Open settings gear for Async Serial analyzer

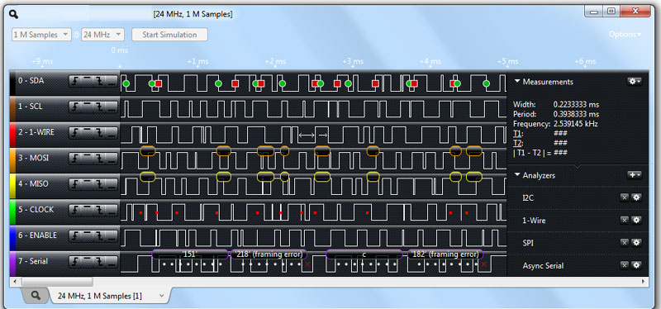point(636,265)
